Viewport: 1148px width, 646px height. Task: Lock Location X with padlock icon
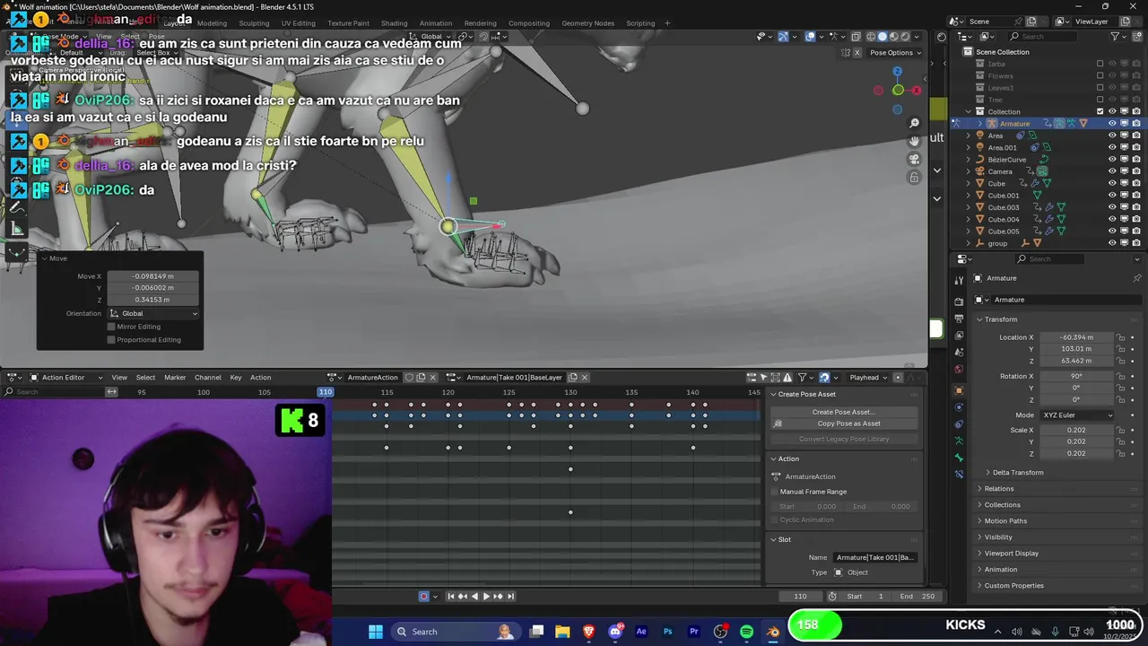point(1120,337)
